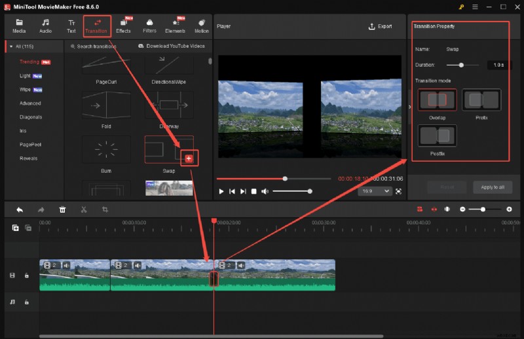524x339 pixels.
Task: Choose Overlap transition mode
Action: click(437, 100)
